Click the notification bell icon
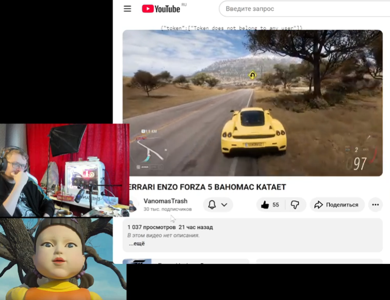 point(212,204)
